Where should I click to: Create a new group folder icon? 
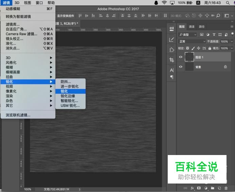213,188
